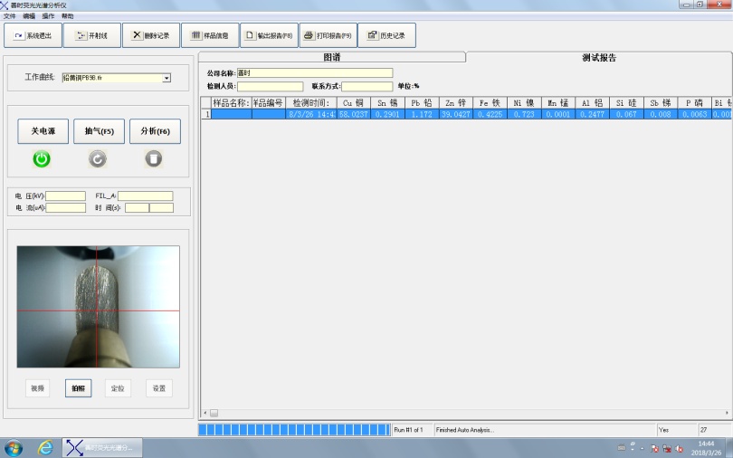This screenshot has height=458, width=733.
Task: Click the Pb 铅 column header
Action: pos(422,103)
